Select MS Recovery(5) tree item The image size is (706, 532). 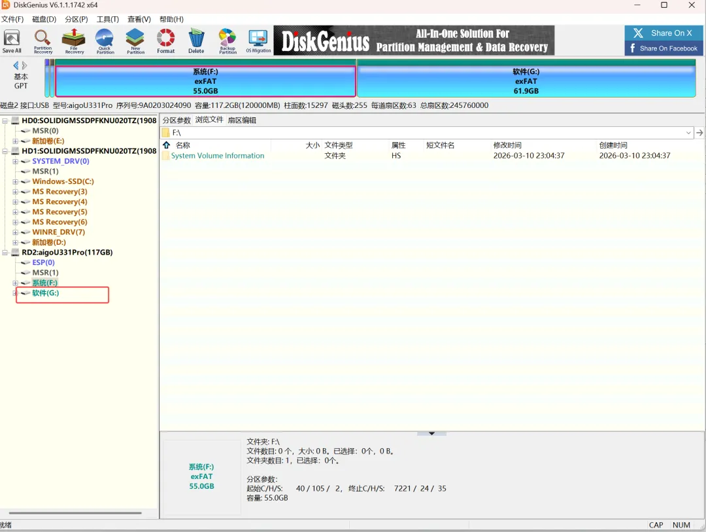point(60,212)
